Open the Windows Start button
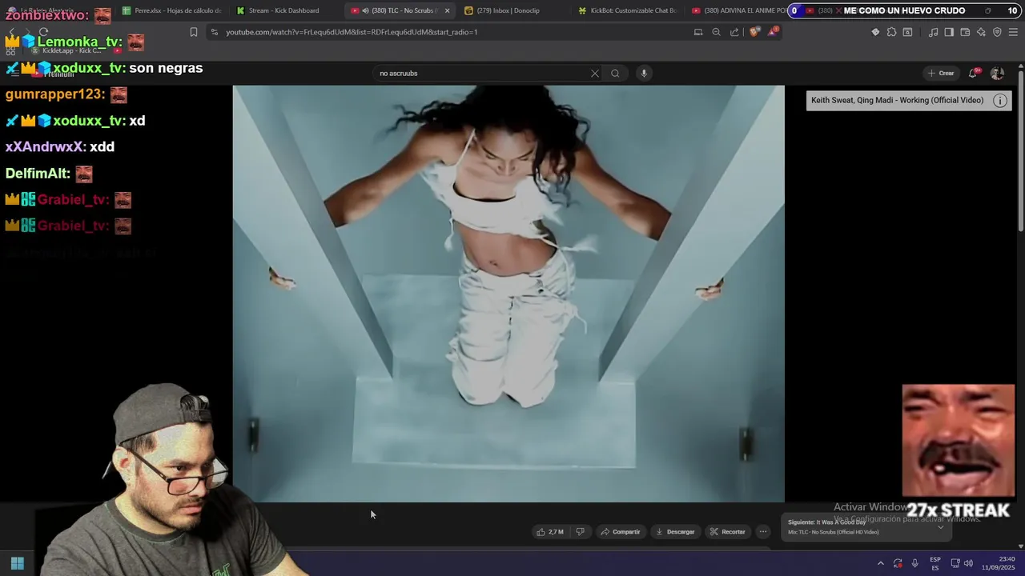This screenshot has width=1025, height=576. point(17,563)
